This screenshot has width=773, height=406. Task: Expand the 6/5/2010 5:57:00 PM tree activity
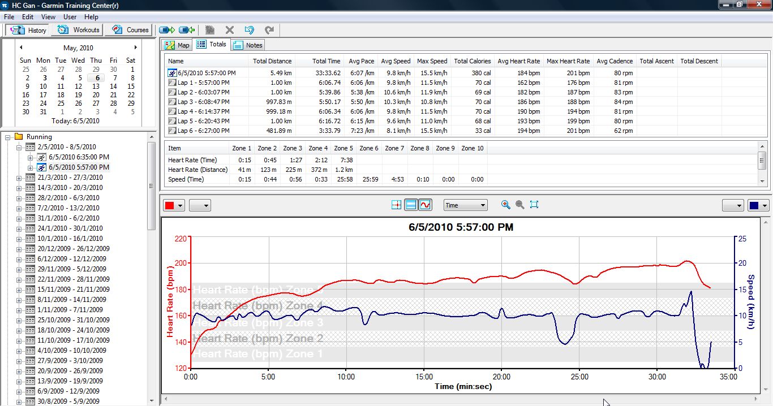point(31,167)
